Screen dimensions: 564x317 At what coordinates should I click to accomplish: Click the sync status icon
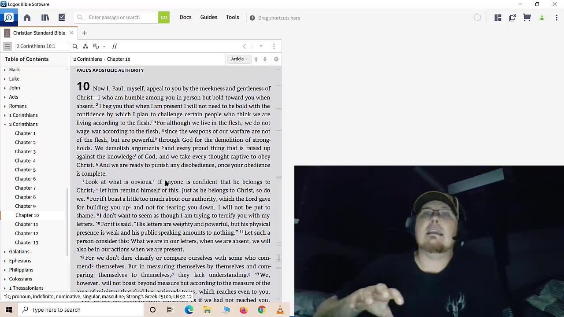pyautogui.click(x=477, y=18)
